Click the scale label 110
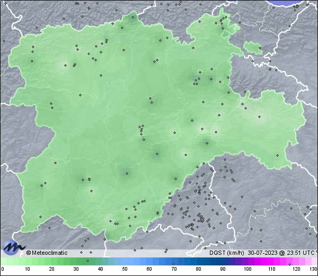This screenshot has height=276, width=318. pos(272,269)
